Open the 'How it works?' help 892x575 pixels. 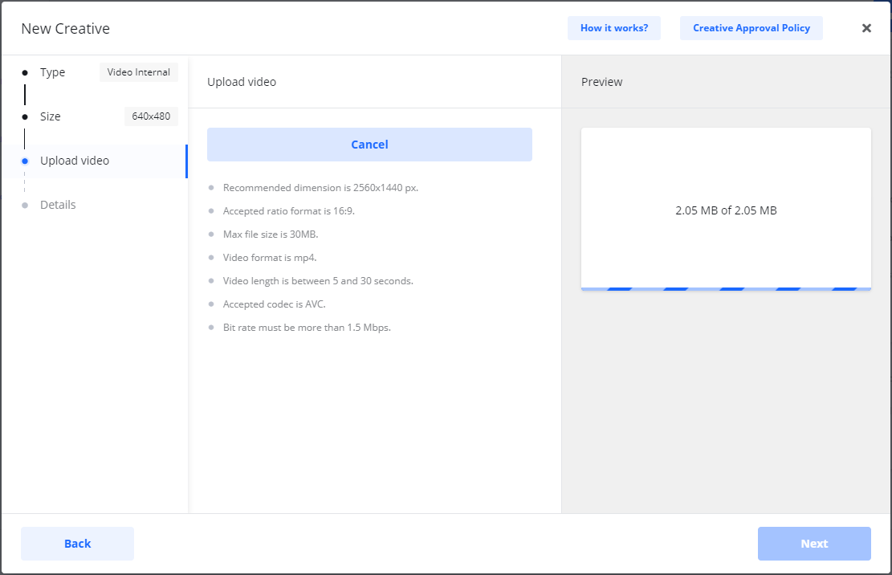[x=613, y=28]
